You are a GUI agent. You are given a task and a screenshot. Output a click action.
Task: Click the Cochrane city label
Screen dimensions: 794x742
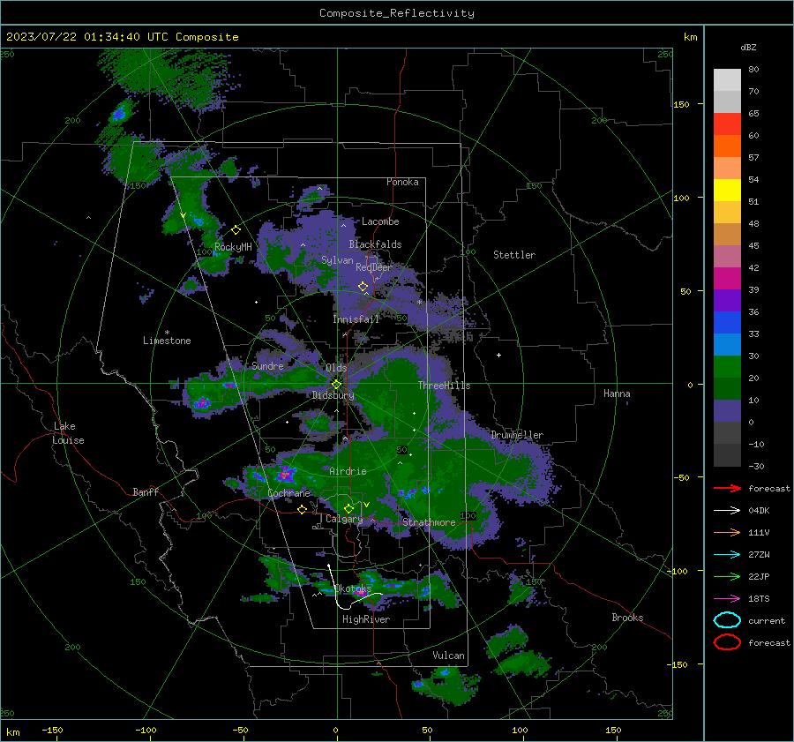pos(288,493)
